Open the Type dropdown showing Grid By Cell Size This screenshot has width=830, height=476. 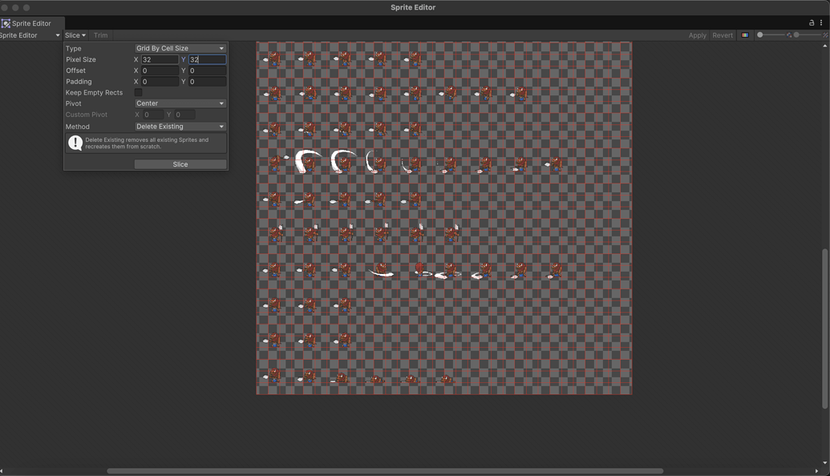(180, 48)
